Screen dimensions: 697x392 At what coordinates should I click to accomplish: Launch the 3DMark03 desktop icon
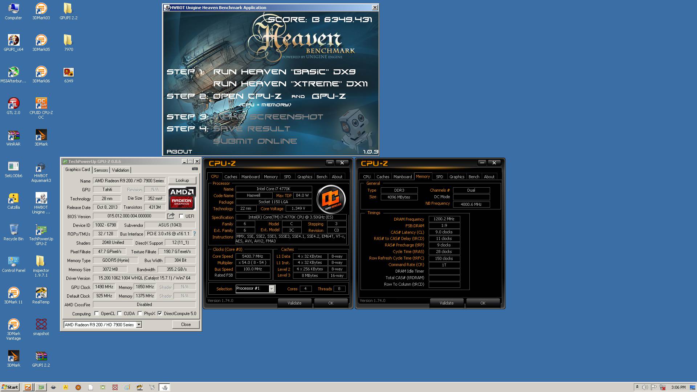pos(41,11)
